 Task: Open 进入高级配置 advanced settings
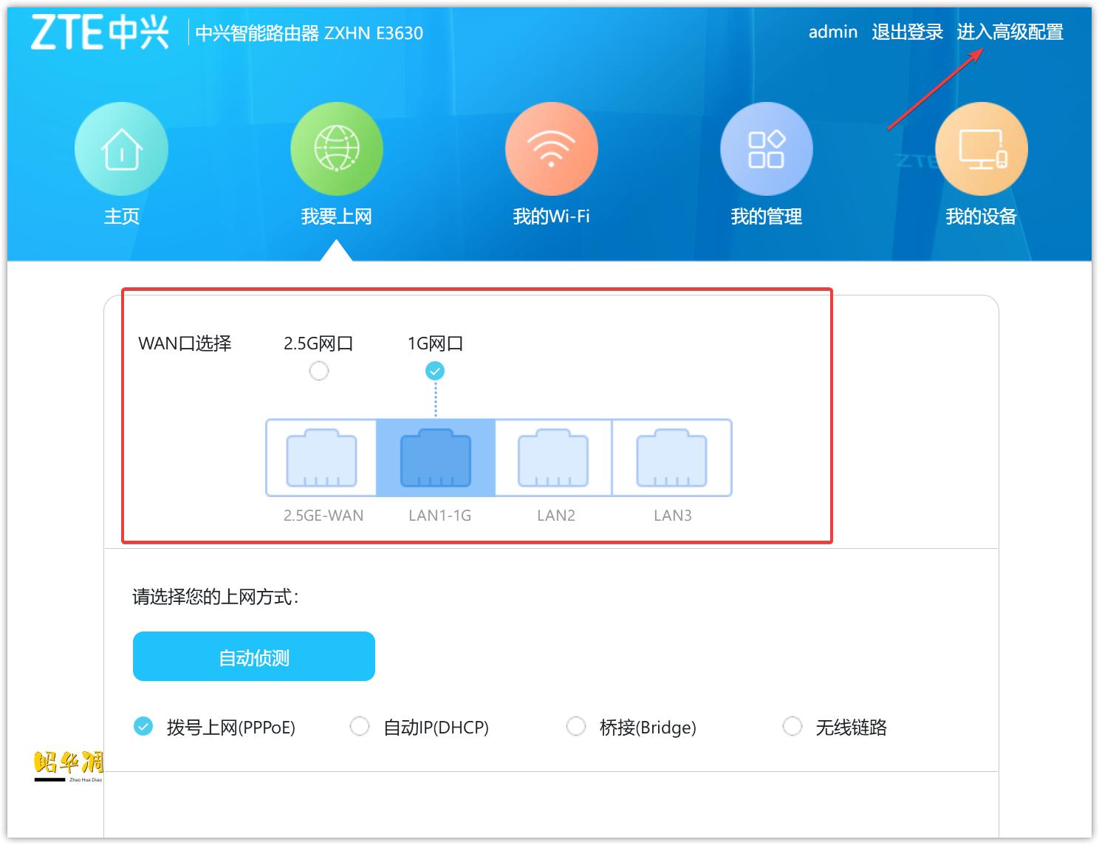(1011, 32)
